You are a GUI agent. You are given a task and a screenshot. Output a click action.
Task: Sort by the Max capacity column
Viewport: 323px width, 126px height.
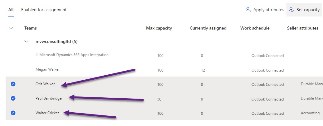pos(159,28)
